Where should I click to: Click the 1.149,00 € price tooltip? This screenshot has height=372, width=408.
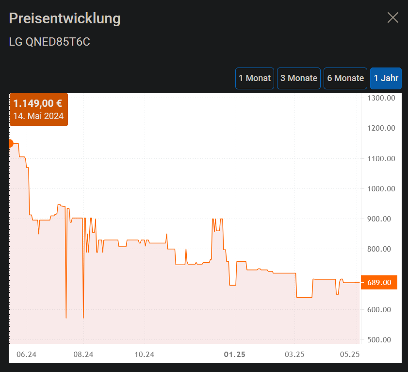[x=38, y=109]
